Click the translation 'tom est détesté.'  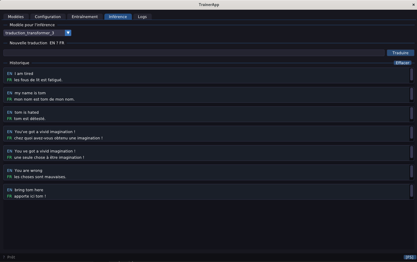point(30,119)
